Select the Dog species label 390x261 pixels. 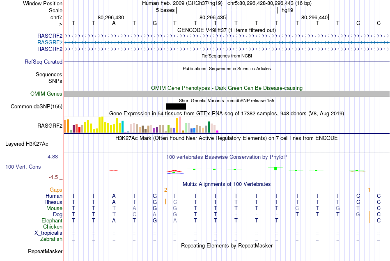(57, 214)
